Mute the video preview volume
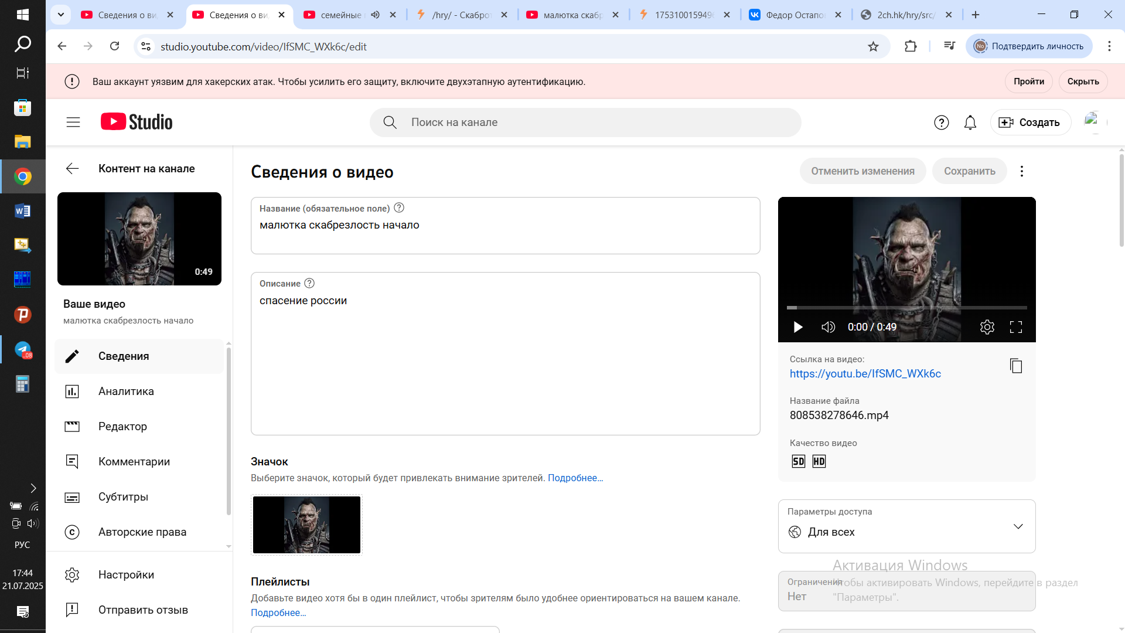 click(x=828, y=327)
